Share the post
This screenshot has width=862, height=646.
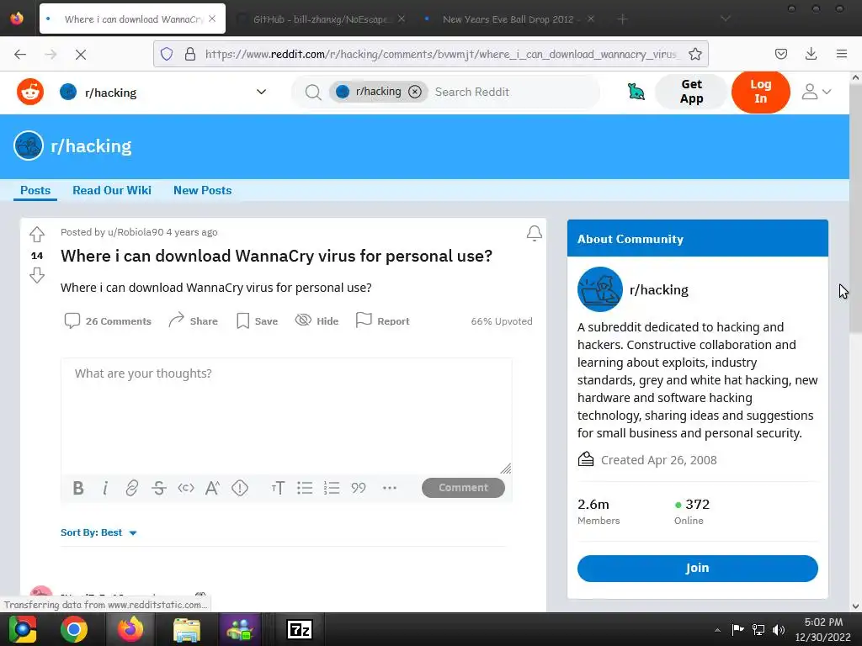193,320
